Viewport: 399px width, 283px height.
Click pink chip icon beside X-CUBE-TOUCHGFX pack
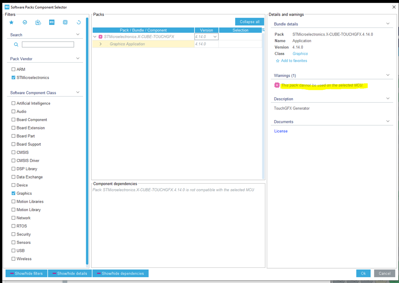[100, 37]
